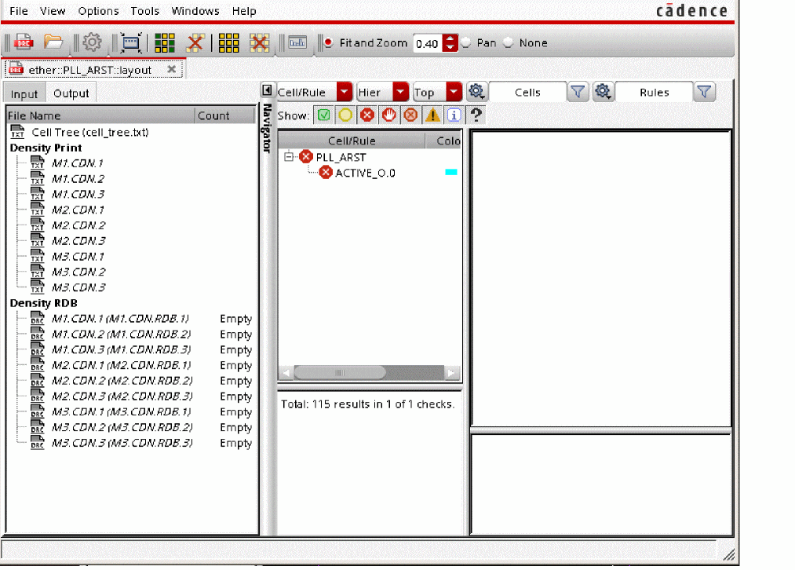Click the orange X clear markers icon
The height and width of the screenshot is (570, 795).
point(195,43)
